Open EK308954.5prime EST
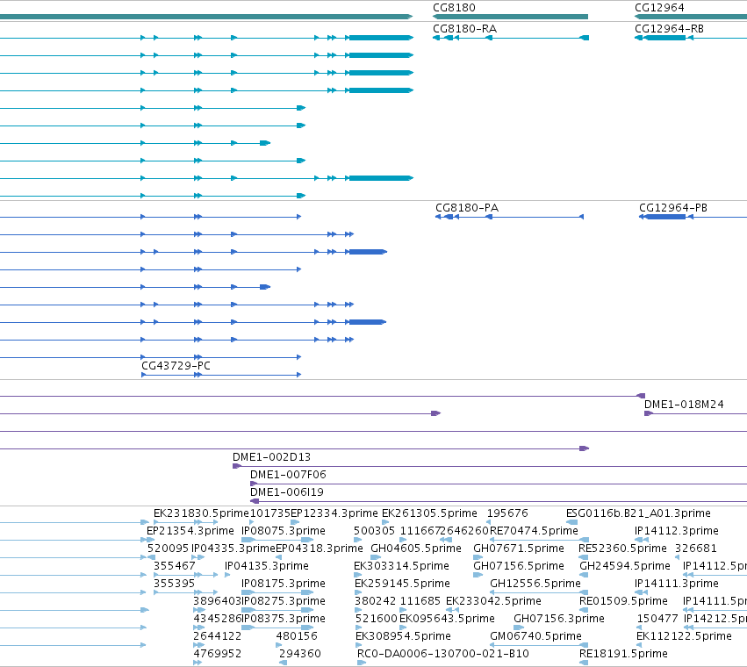Viewport: 747px width, 667px height. tap(403, 636)
